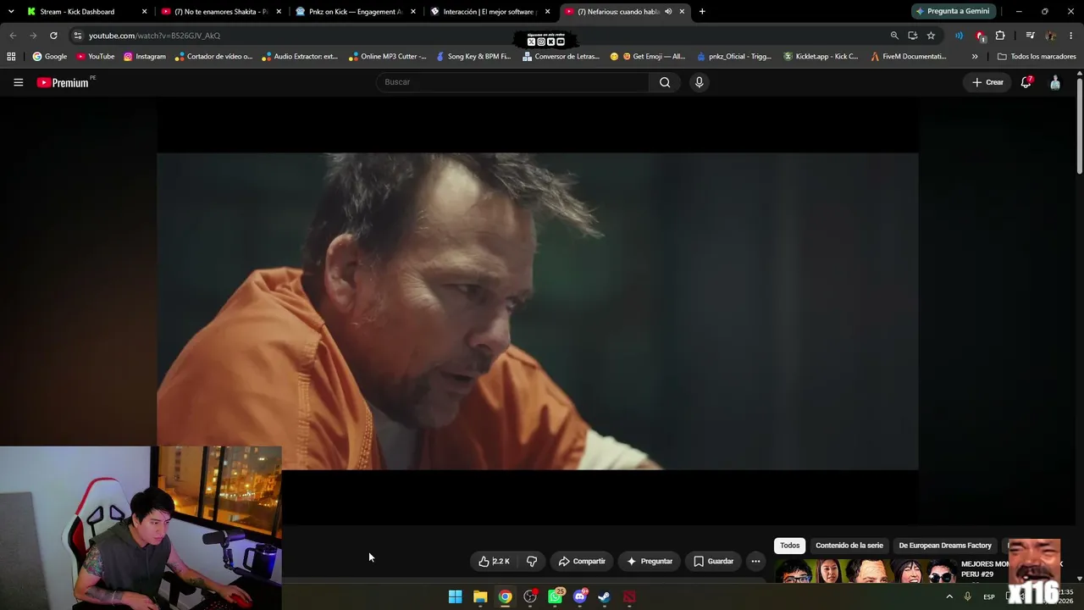Open the Online MP3 Cutter bookmark
The image size is (1084, 610).
(388, 57)
